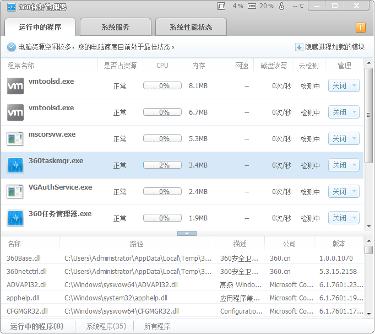The height and width of the screenshot is (334, 375).
Task: Click the first vmtoolsd.exe VMware icon
Action: (15, 85)
